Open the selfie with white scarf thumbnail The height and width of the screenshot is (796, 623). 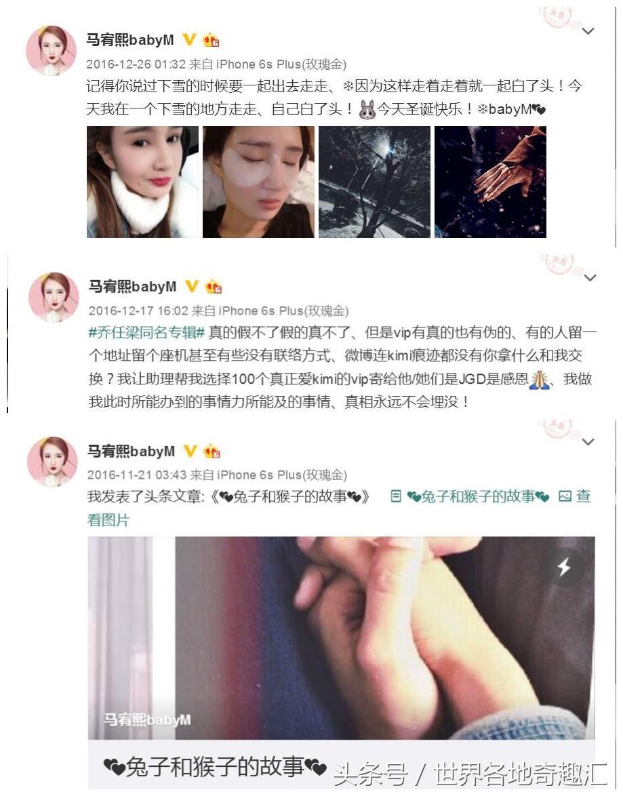pos(142,182)
